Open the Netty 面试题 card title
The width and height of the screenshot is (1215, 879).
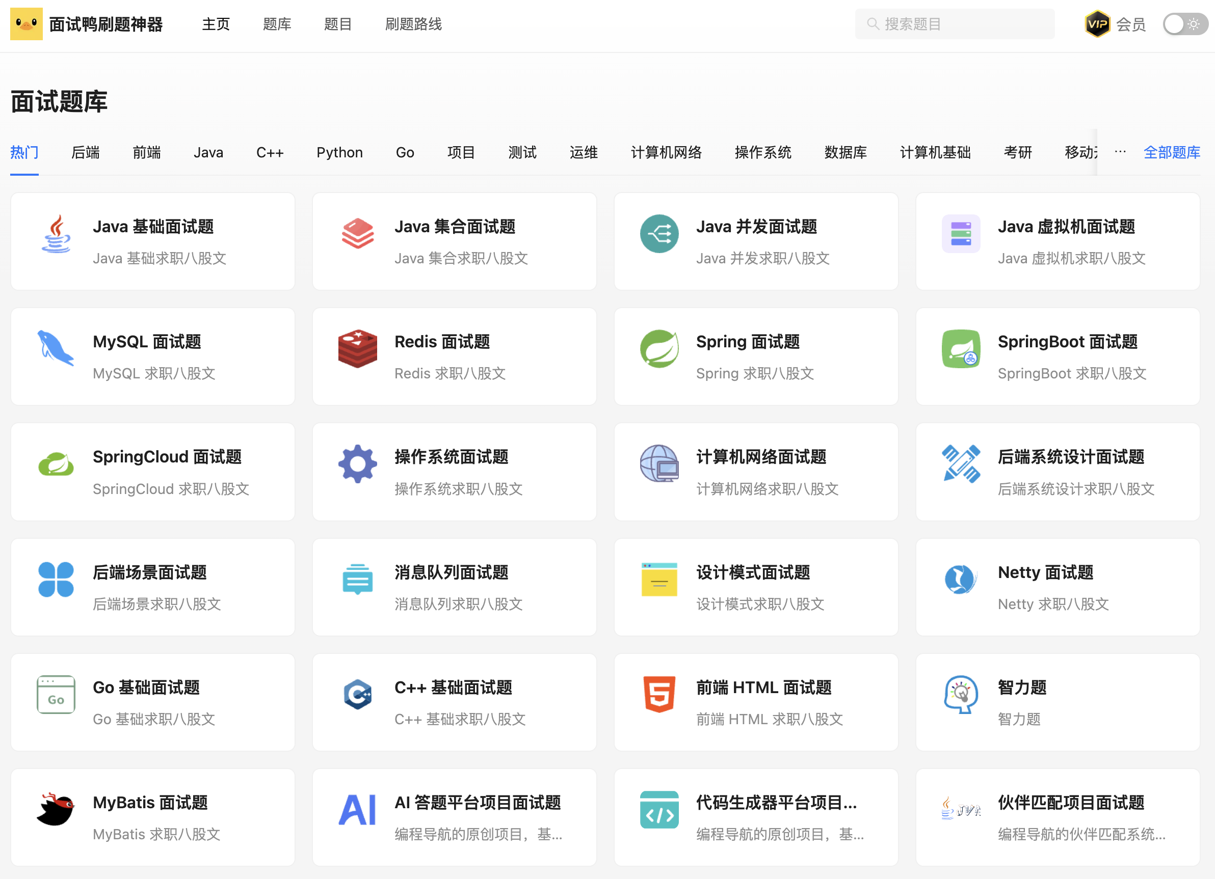coord(1046,572)
